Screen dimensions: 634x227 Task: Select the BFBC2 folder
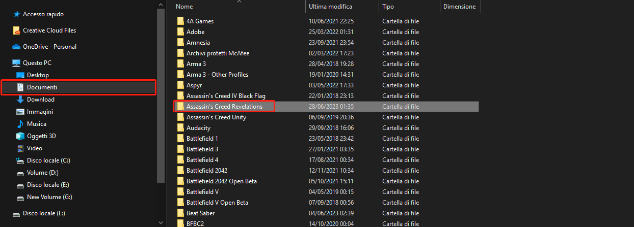(195, 223)
